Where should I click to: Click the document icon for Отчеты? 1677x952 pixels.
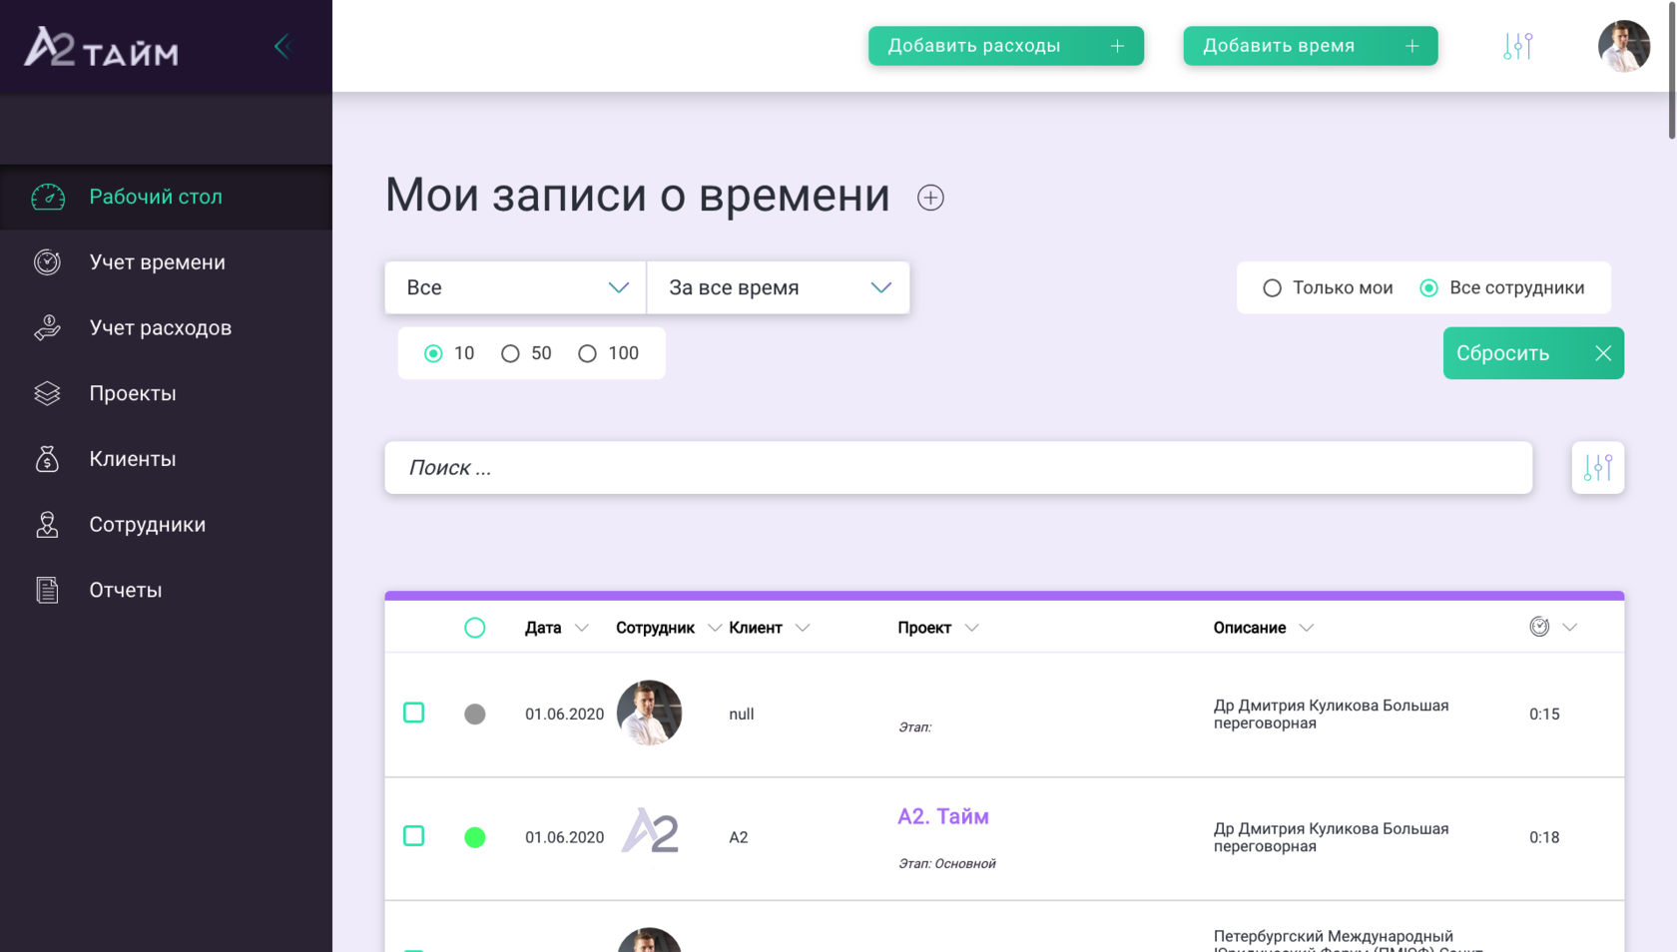point(47,590)
